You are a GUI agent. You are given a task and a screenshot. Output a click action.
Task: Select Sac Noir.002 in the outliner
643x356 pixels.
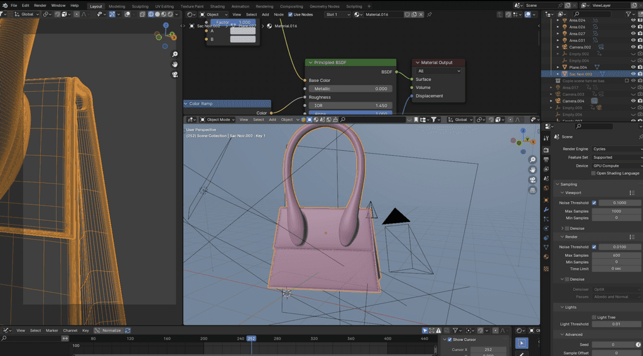[x=580, y=74]
